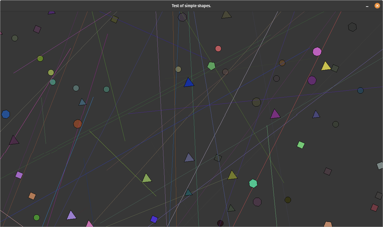Click the rust-brown octagon
Image resolution: width=383 pixels, height=227 pixels.
pos(78,124)
